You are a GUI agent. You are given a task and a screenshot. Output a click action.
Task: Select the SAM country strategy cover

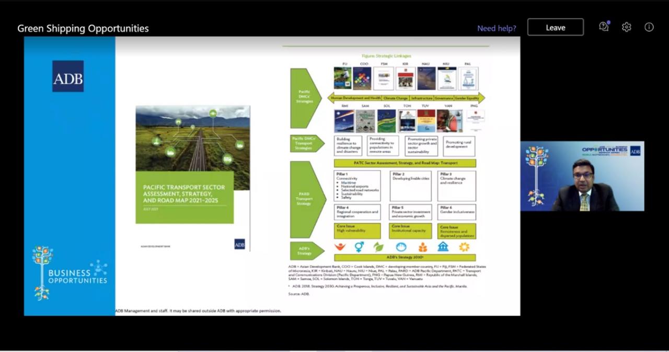pyautogui.click(x=365, y=121)
